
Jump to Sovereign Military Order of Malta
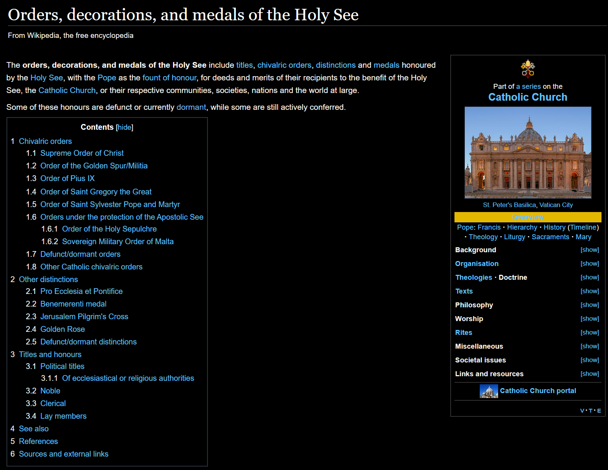point(118,242)
